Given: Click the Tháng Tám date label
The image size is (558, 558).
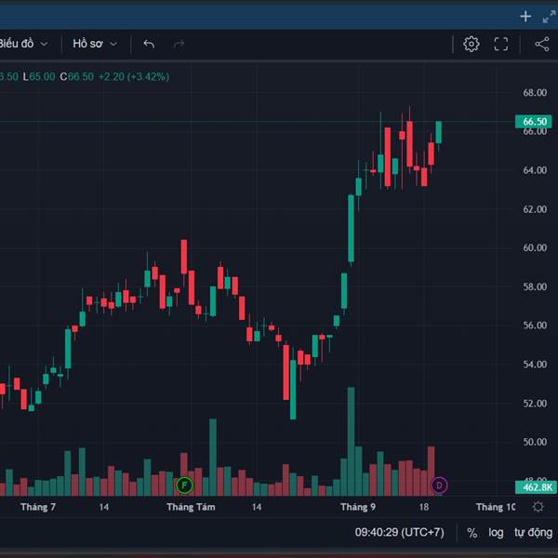Looking at the screenshot, I should (191, 507).
